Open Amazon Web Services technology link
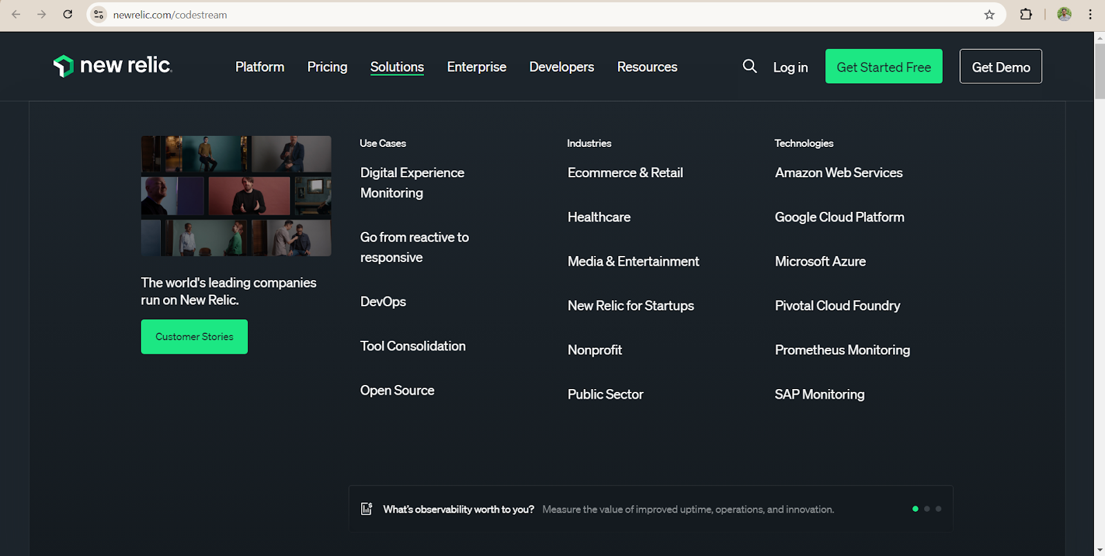Viewport: 1105px width, 556px height. [838, 172]
